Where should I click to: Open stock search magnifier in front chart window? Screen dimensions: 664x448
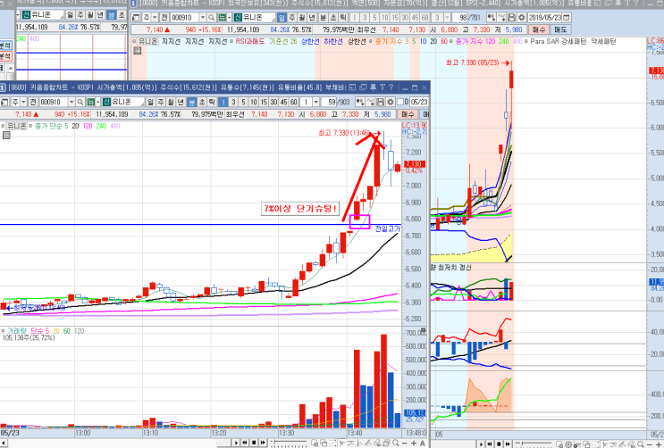point(80,102)
